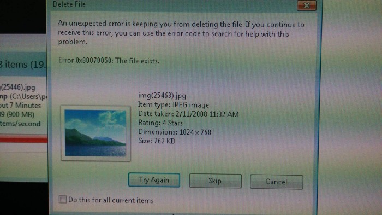Click the 'Minutes' remaining text in background window
Image resolution: width=382 pixels, height=215 pixels.
28,106
